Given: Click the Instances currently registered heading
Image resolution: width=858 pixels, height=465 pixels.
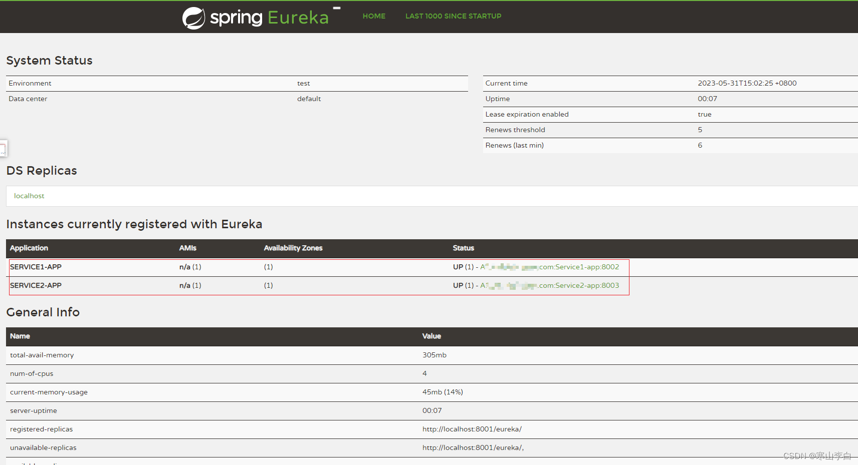Looking at the screenshot, I should pos(134,224).
